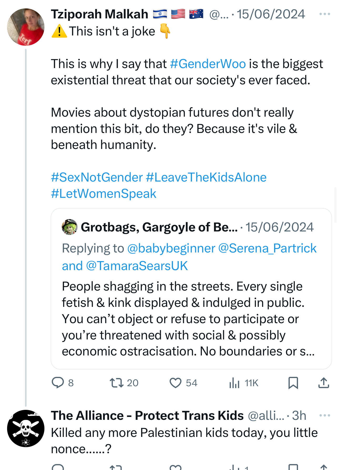Open The Alliance - Protect Trans Kids profile name
Viewport: 339px width, 470px height.
click(x=147, y=415)
